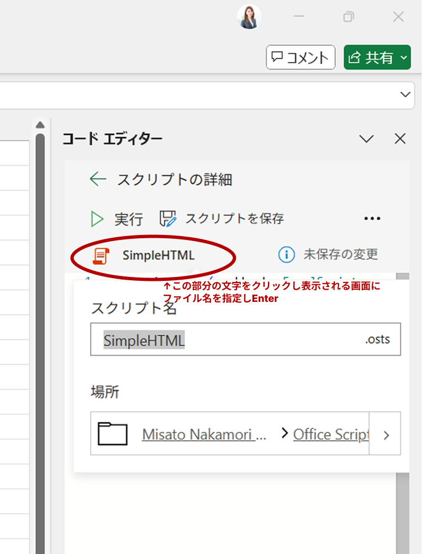This screenshot has height=554, width=422.
Task: Click the worksheet scroll up arrow
Action: 40,125
